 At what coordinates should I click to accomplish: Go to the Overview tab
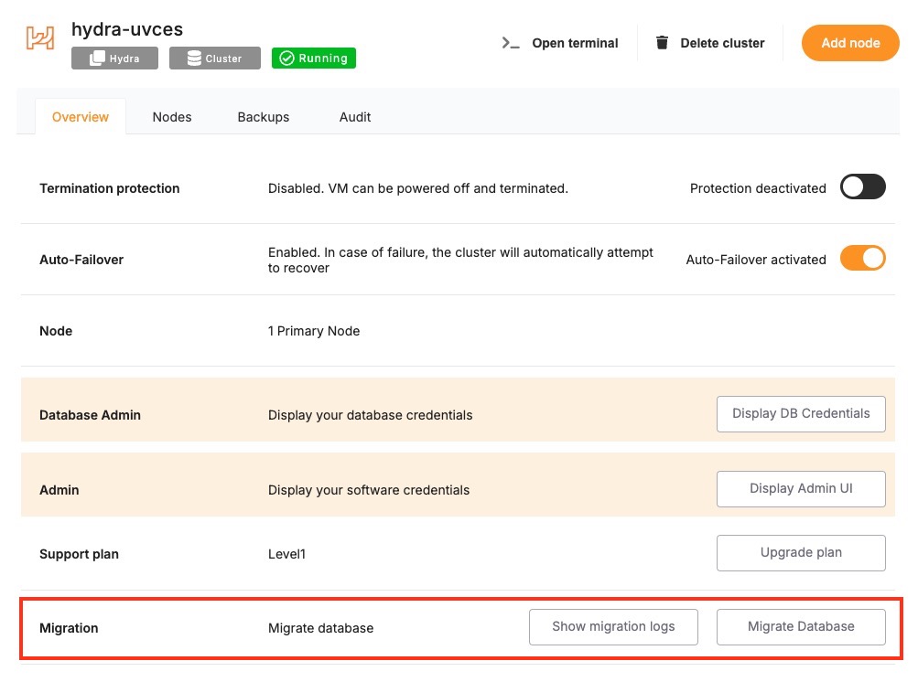pos(81,117)
